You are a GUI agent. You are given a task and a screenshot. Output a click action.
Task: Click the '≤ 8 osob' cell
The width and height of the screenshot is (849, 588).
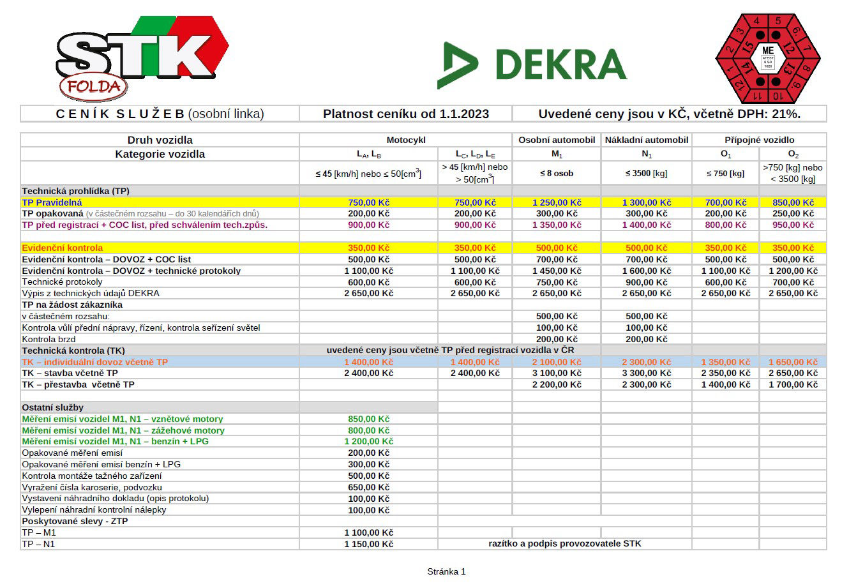pyautogui.click(x=557, y=173)
